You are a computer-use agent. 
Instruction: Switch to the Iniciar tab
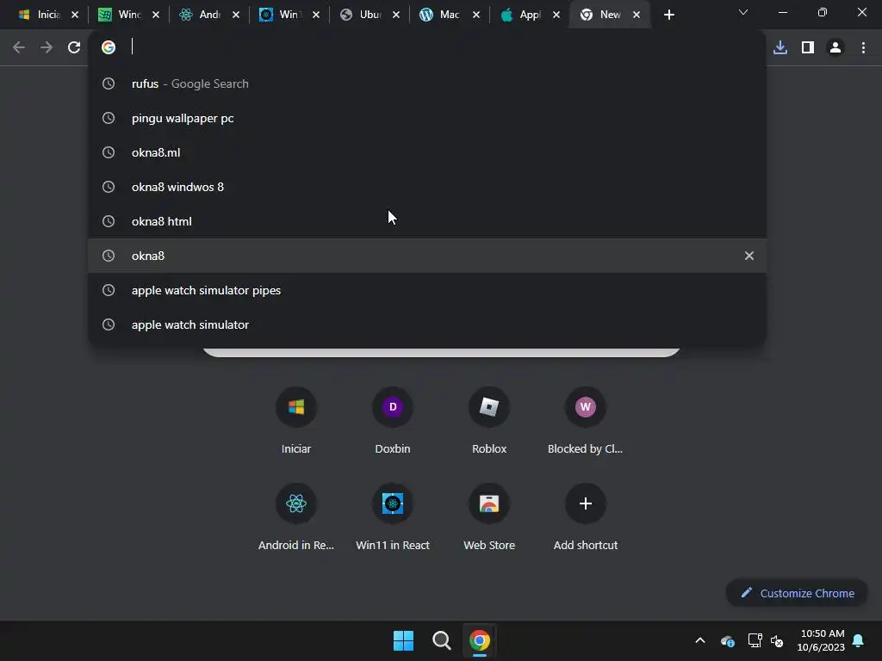tap(40, 15)
